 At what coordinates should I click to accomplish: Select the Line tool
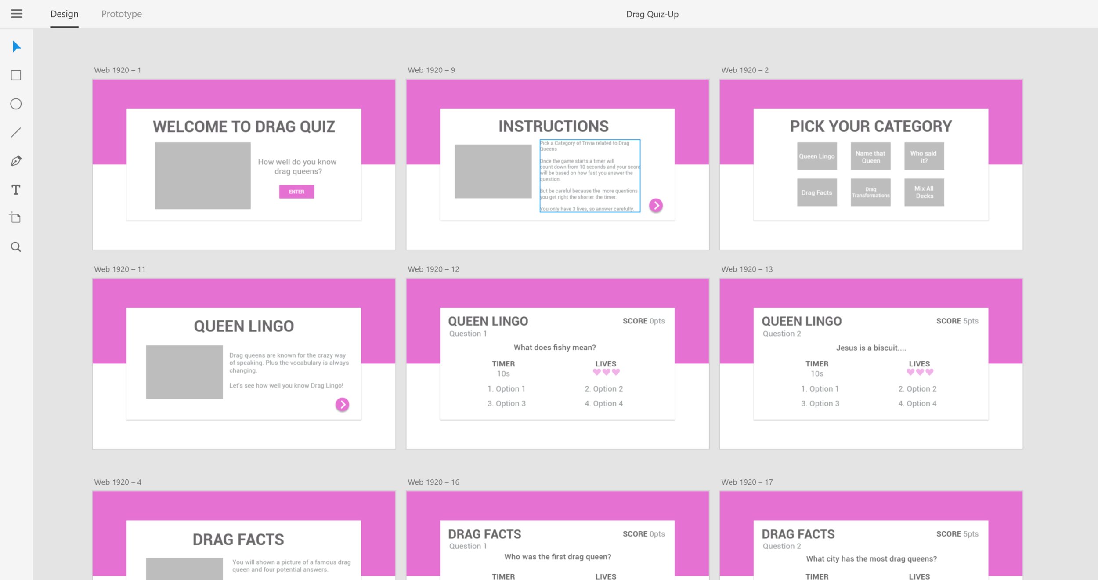click(x=16, y=132)
